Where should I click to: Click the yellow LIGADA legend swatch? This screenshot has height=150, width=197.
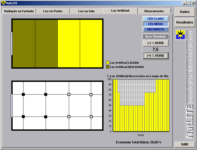[108, 63]
